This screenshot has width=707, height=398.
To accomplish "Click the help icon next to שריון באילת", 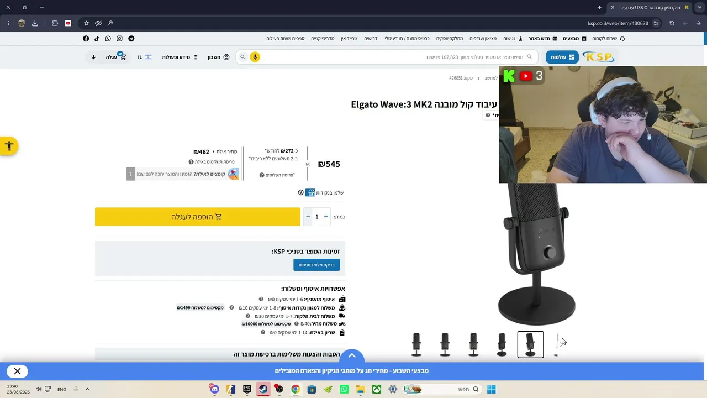I will [x=263, y=332].
